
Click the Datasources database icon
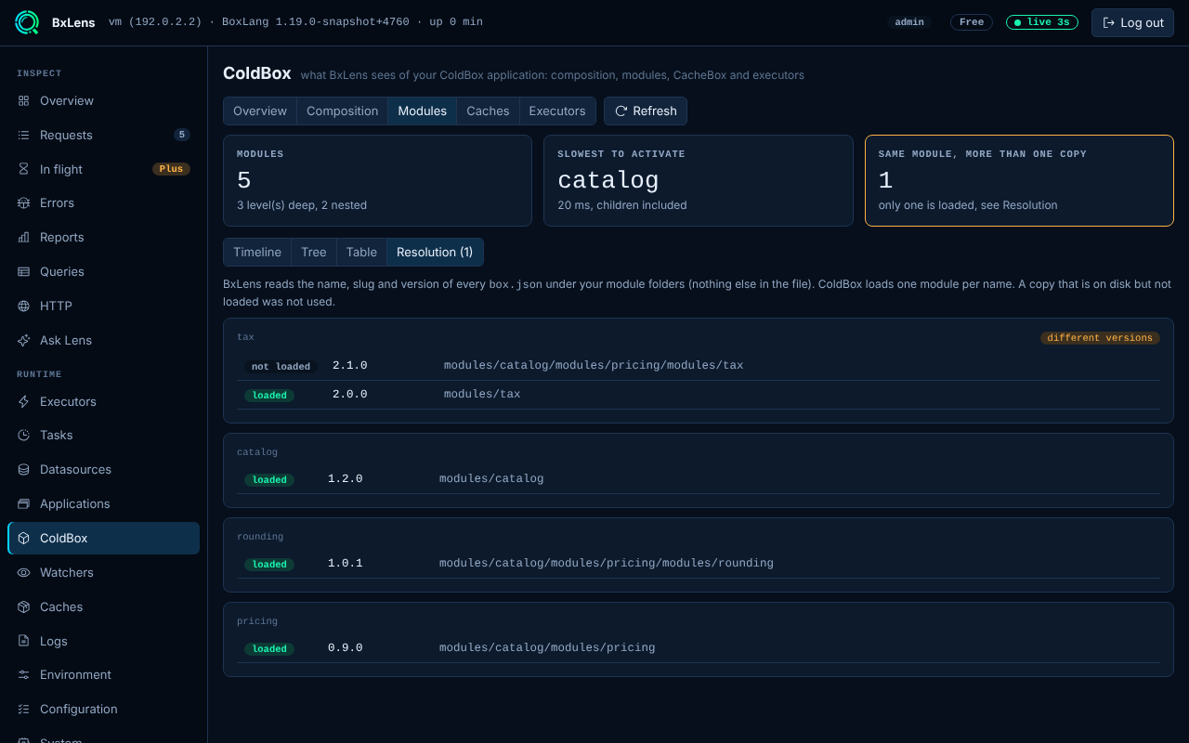24,469
